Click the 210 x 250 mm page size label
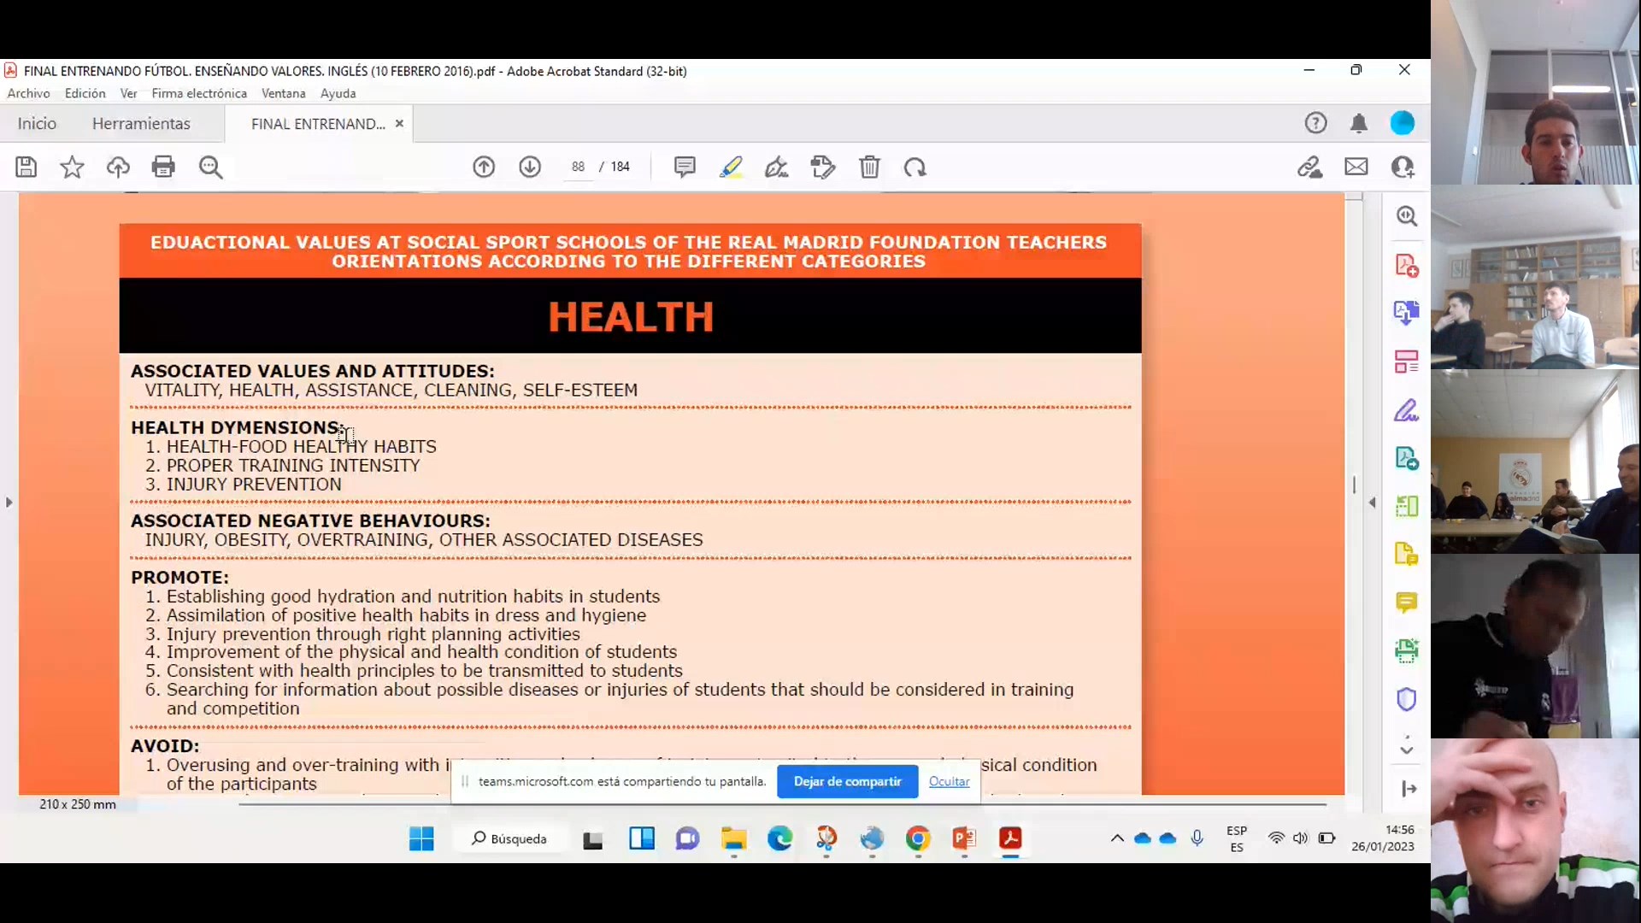This screenshot has height=923, width=1641. [78, 804]
